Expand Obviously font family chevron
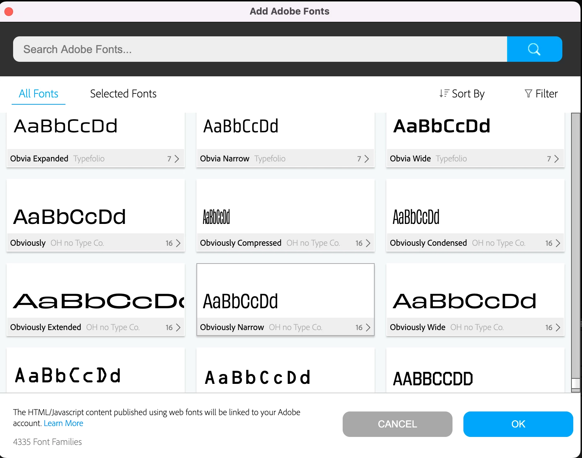 point(178,243)
